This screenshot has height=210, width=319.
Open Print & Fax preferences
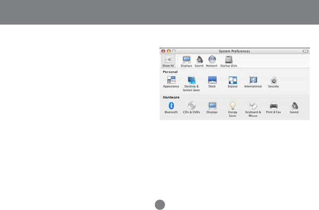click(x=274, y=108)
